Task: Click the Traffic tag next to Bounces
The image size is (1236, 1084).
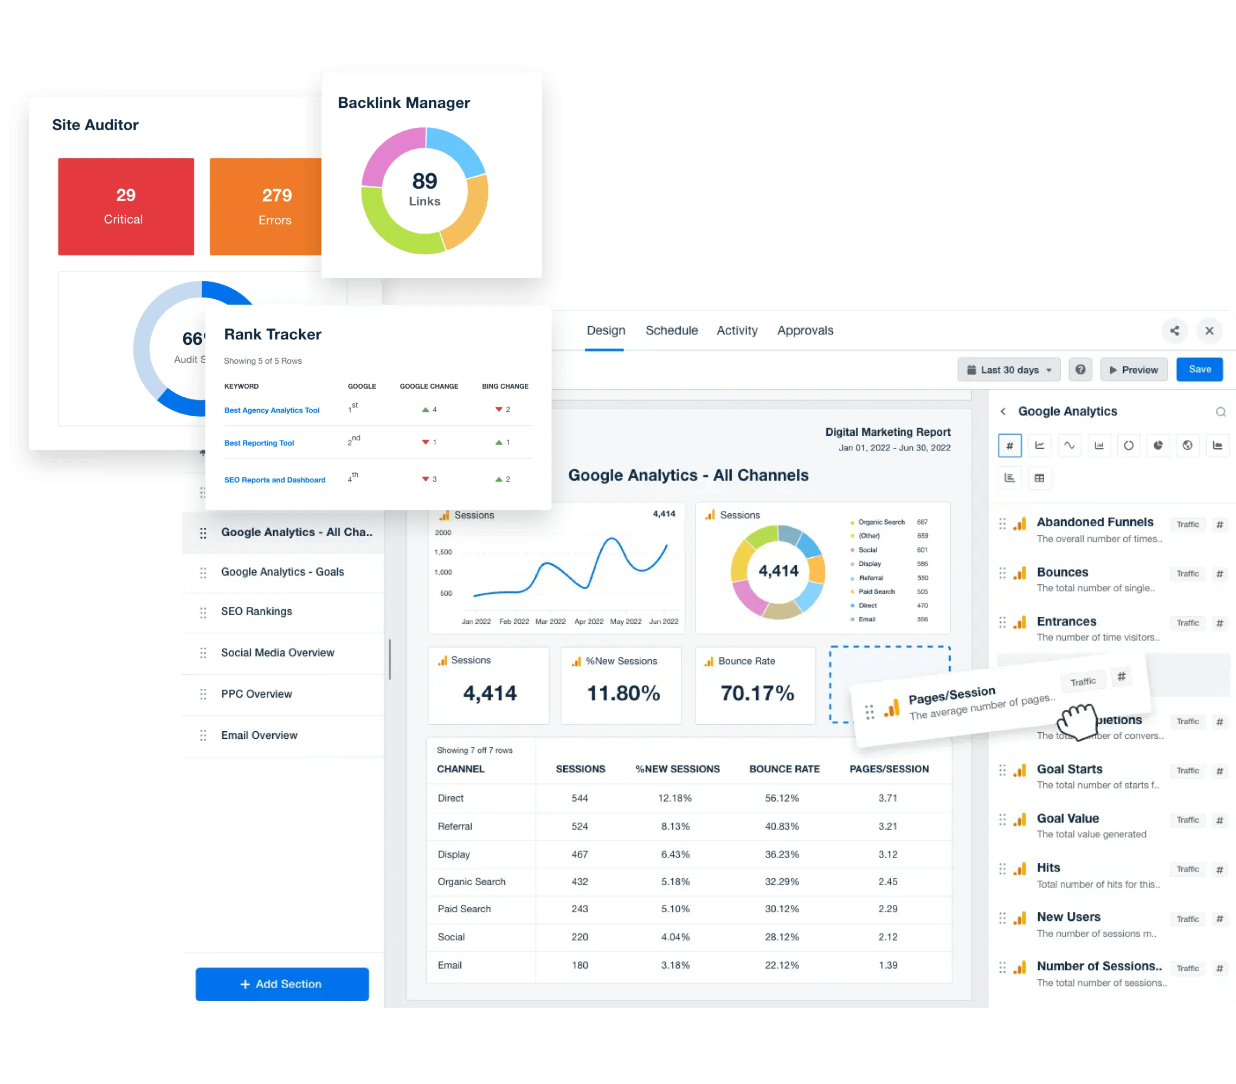Action: [x=1188, y=574]
